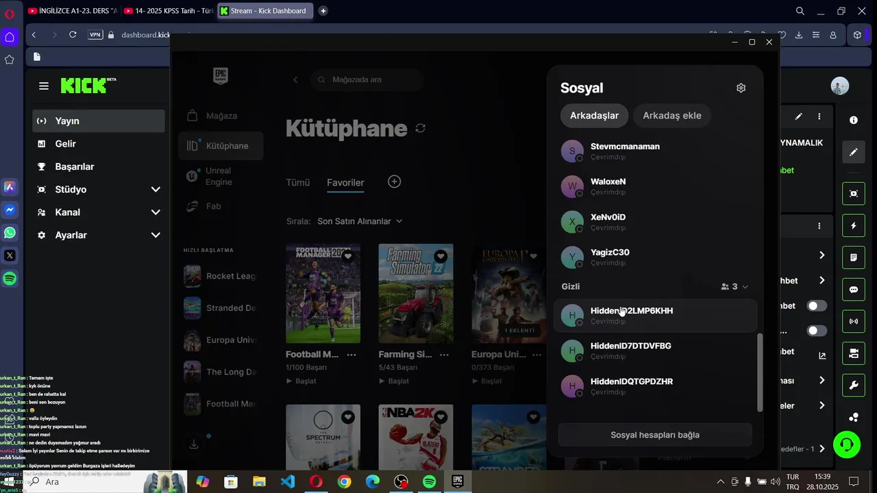
Task: Open Visual Studio Code from taskbar
Action: (x=288, y=482)
